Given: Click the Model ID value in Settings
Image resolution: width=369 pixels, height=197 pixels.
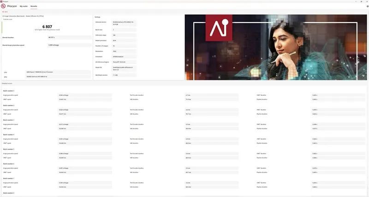Looking at the screenshot, I should pyautogui.click(x=124, y=69).
